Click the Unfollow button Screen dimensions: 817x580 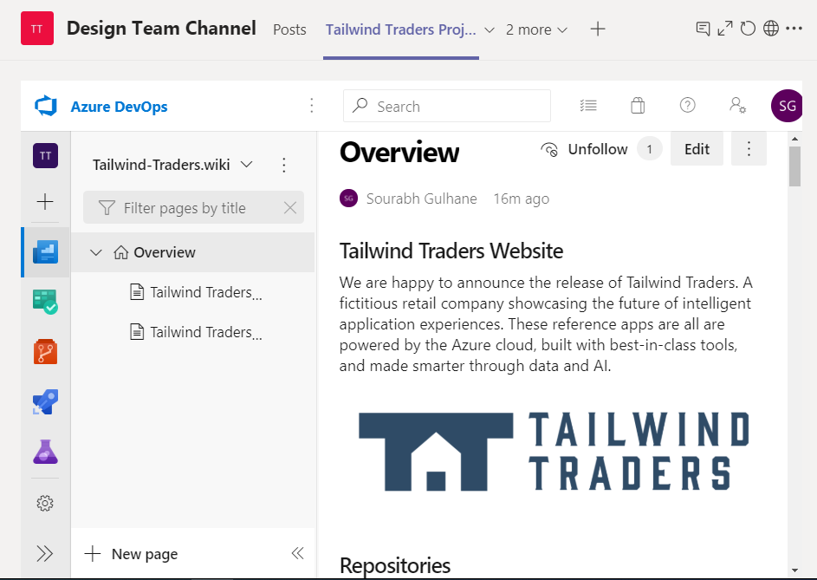coord(584,149)
